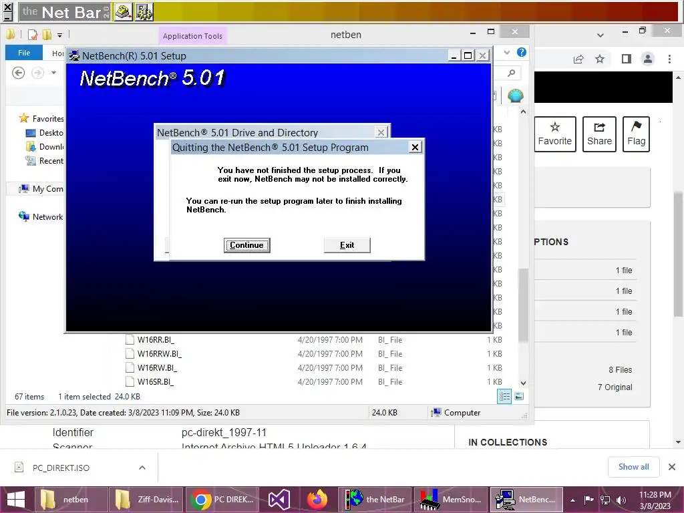This screenshot has height=513, width=684.
Task: Open the Chrome three-dot menu
Action: point(669,59)
